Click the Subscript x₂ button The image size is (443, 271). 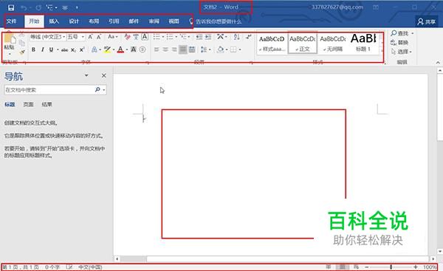click(73, 49)
